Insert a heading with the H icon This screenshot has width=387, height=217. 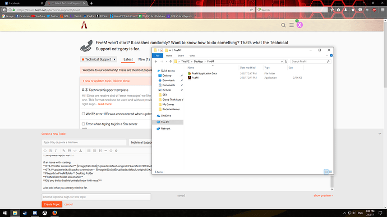point(100,150)
